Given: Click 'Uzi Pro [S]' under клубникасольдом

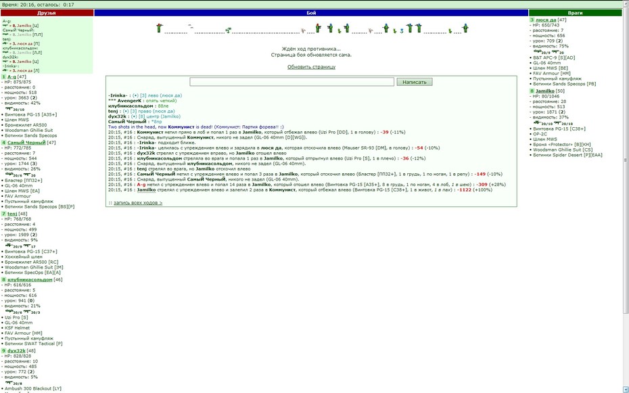Looking at the screenshot, I should pyautogui.click(x=16, y=317).
